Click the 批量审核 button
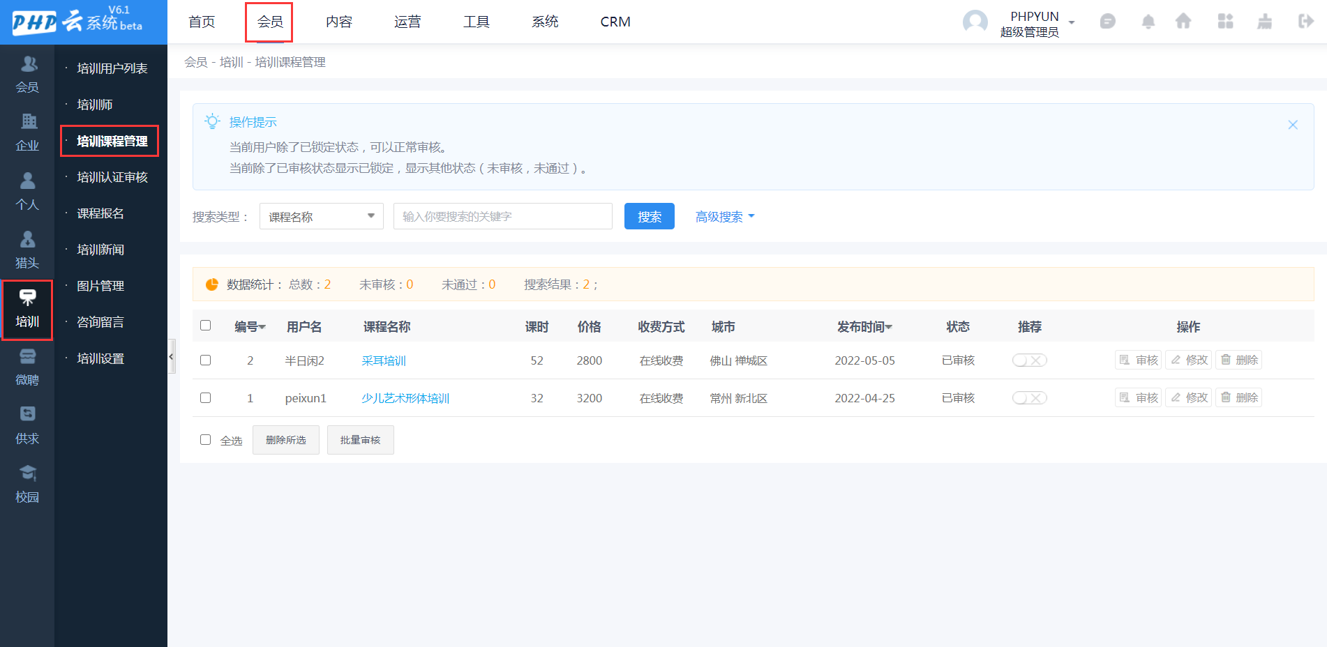 (x=361, y=440)
